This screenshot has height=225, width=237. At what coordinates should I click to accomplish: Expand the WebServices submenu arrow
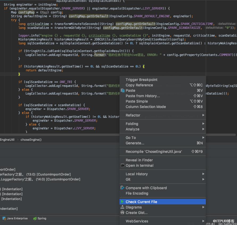point(203,221)
